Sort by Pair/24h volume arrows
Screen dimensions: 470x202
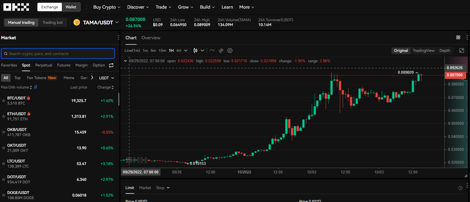click(x=31, y=87)
